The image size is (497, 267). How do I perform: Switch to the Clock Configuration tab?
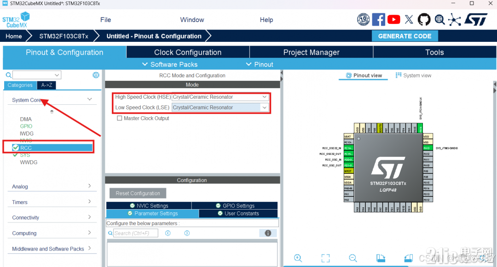pos(188,52)
